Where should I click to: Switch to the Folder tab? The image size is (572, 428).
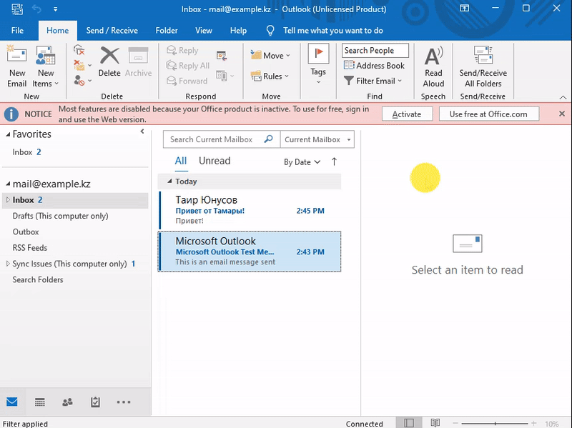click(x=167, y=31)
